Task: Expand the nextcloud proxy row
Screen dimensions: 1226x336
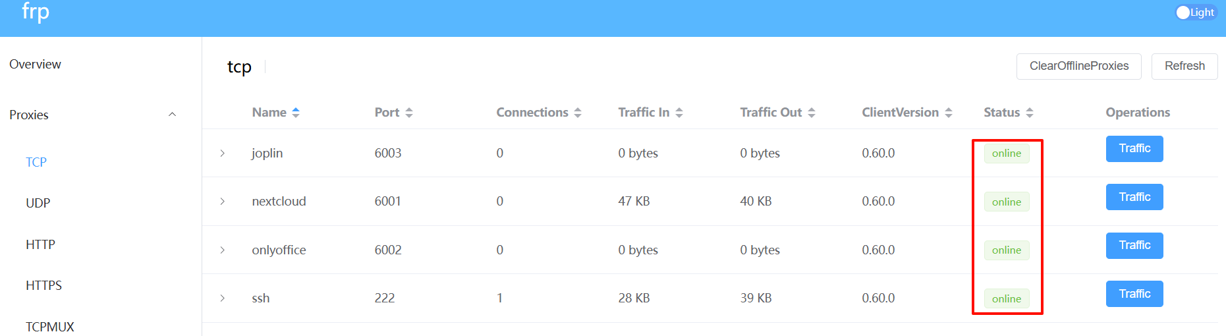Action: click(x=223, y=201)
